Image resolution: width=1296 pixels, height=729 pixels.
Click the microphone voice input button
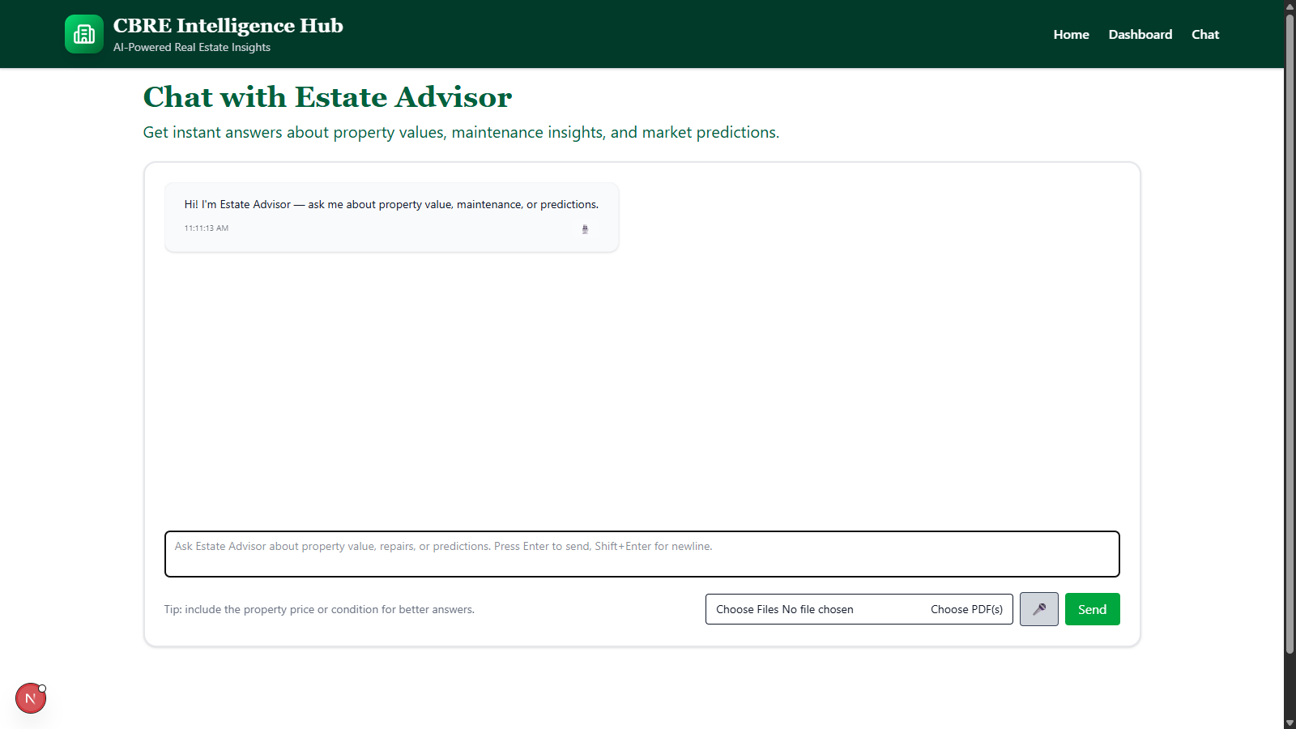tap(1039, 609)
